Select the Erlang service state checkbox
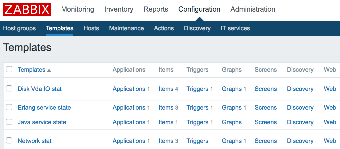The image size is (340, 149). [x=9, y=107]
